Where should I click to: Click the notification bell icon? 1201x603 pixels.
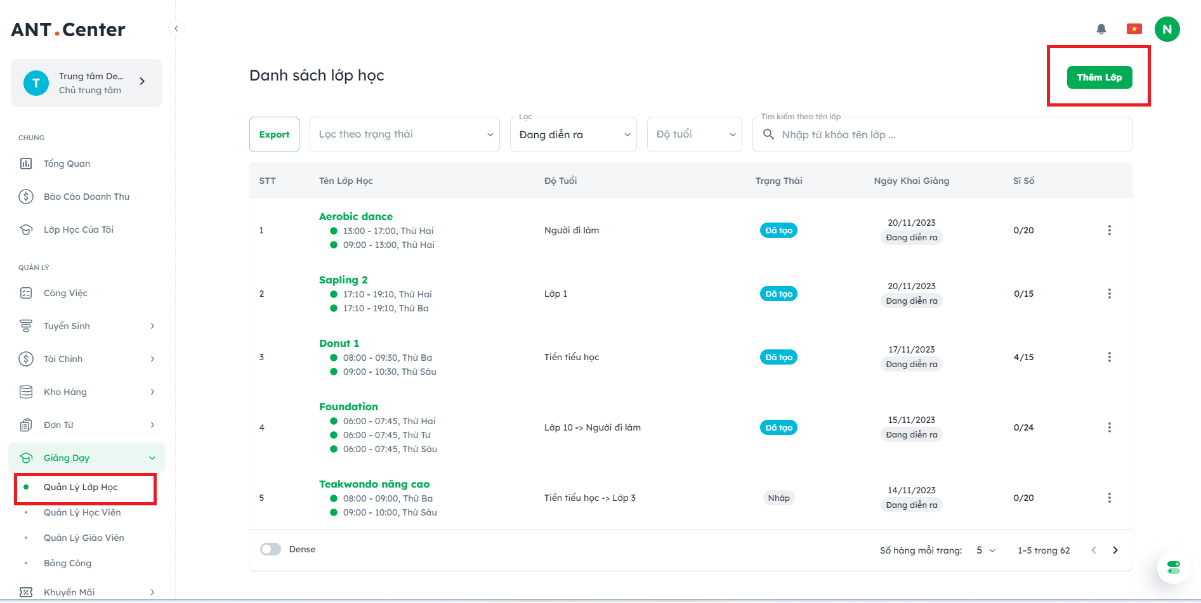[x=1101, y=29]
